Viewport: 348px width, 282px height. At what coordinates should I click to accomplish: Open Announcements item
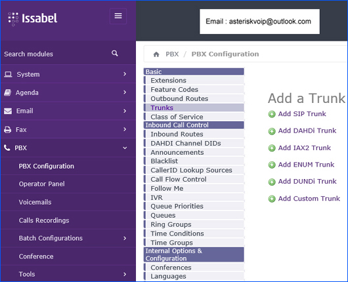coord(194,152)
